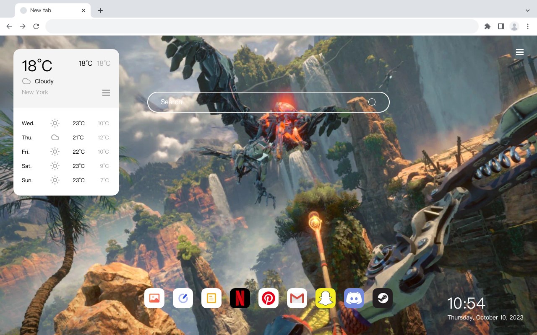Open the browser Extensions puzzle icon
This screenshot has height=335, width=537.
click(487, 26)
